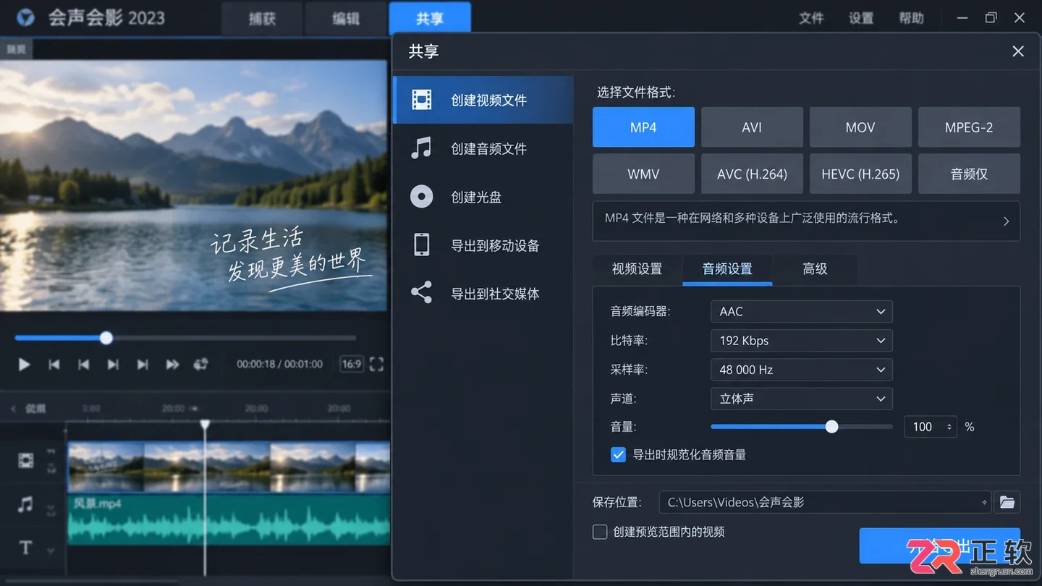Image resolution: width=1042 pixels, height=586 pixels.
Task: Choose 创建视频文件 in the share sidebar
Action: pos(483,100)
